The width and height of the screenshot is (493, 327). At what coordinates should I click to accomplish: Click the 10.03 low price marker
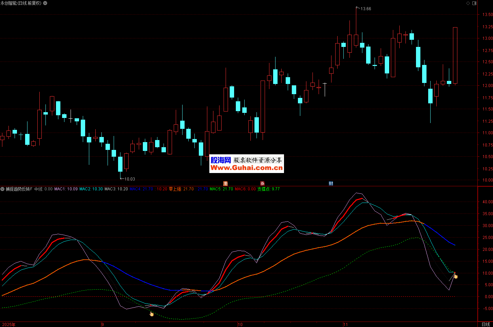tap(129, 179)
